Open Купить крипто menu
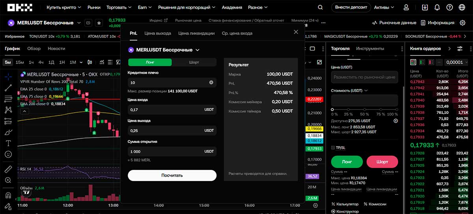 point(64,7)
